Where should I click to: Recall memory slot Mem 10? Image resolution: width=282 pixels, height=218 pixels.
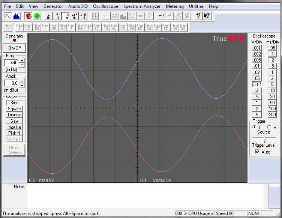[97, 27]
